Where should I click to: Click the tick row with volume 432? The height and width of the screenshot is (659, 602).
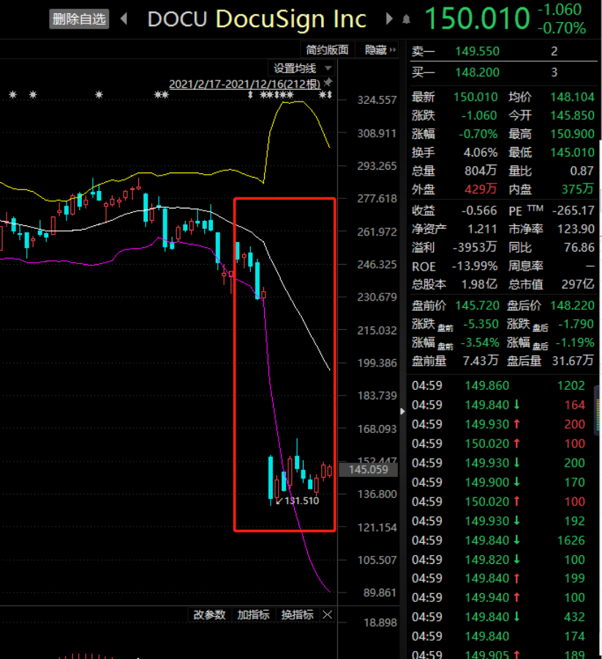[498, 617]
